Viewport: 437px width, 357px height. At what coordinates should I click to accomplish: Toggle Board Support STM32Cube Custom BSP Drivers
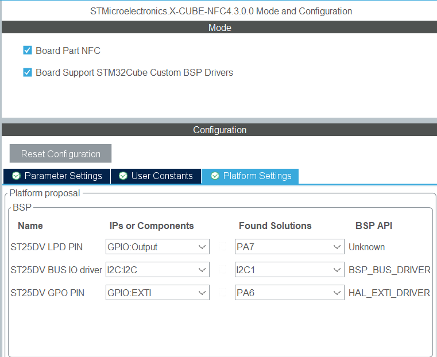28,72
